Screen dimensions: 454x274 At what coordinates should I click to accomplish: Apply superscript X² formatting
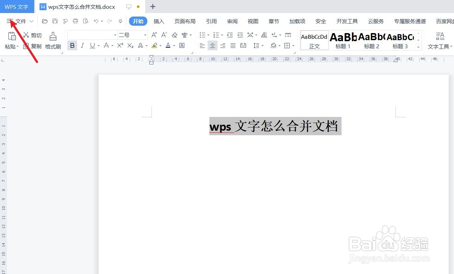(x=120, y=45)
